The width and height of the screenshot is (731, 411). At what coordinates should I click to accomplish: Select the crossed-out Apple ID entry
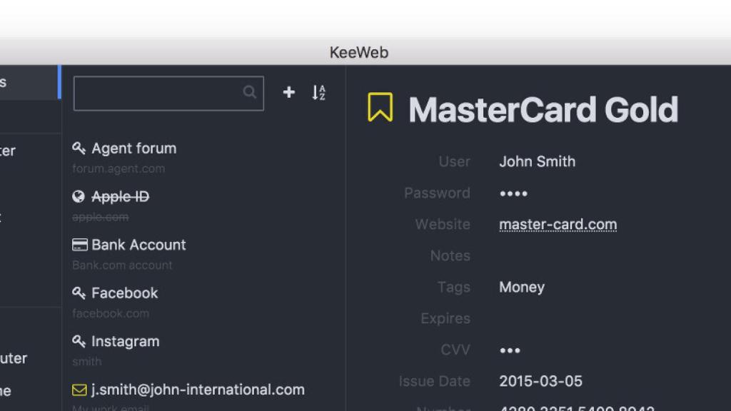coord(121,196)
